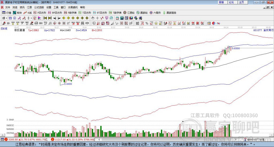Open the 江恩轮 (Gann wheel) tool
274x147 pixels.
[129, 13]
